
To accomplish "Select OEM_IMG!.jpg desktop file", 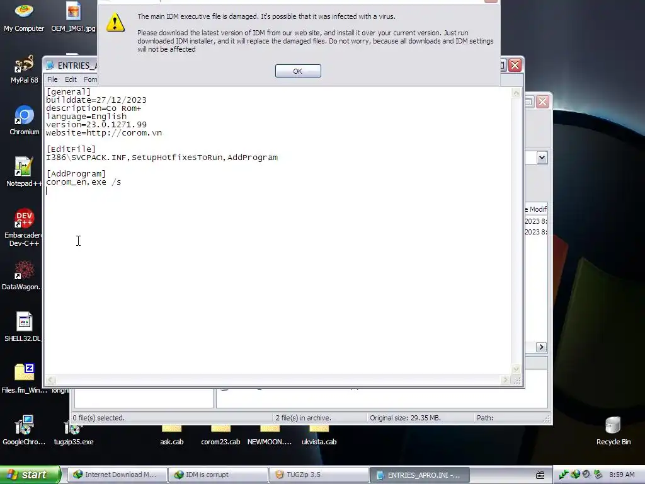I will click(x=73, y=17).
